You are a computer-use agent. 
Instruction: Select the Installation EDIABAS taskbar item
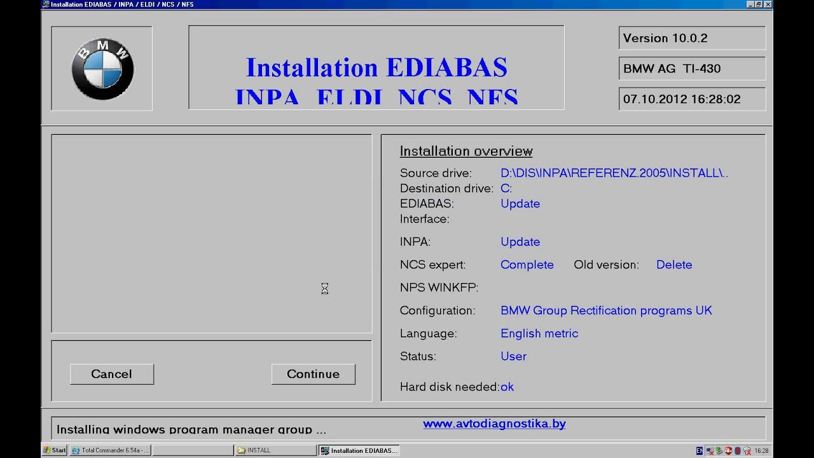[x=359, y=450]
